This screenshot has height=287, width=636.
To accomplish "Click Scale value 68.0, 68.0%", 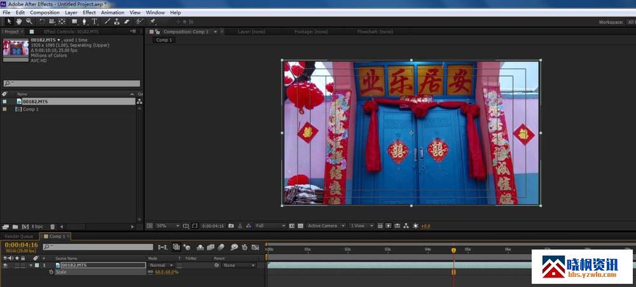I will click(166, 272).
